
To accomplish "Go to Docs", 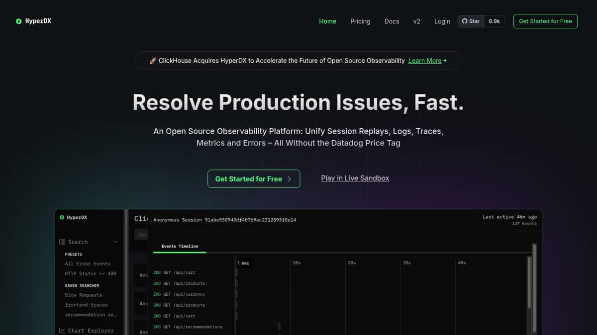I will 392,21.
